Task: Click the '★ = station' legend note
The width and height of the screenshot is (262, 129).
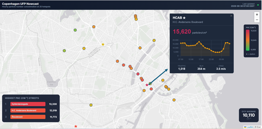Action: coord(251,54)
